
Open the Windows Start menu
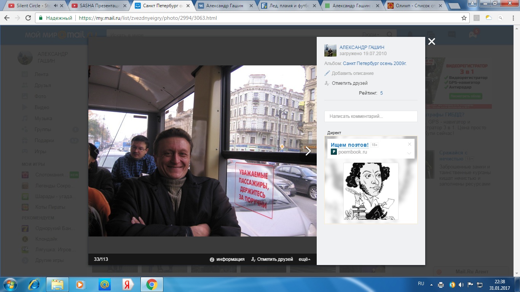coord(10,284)
